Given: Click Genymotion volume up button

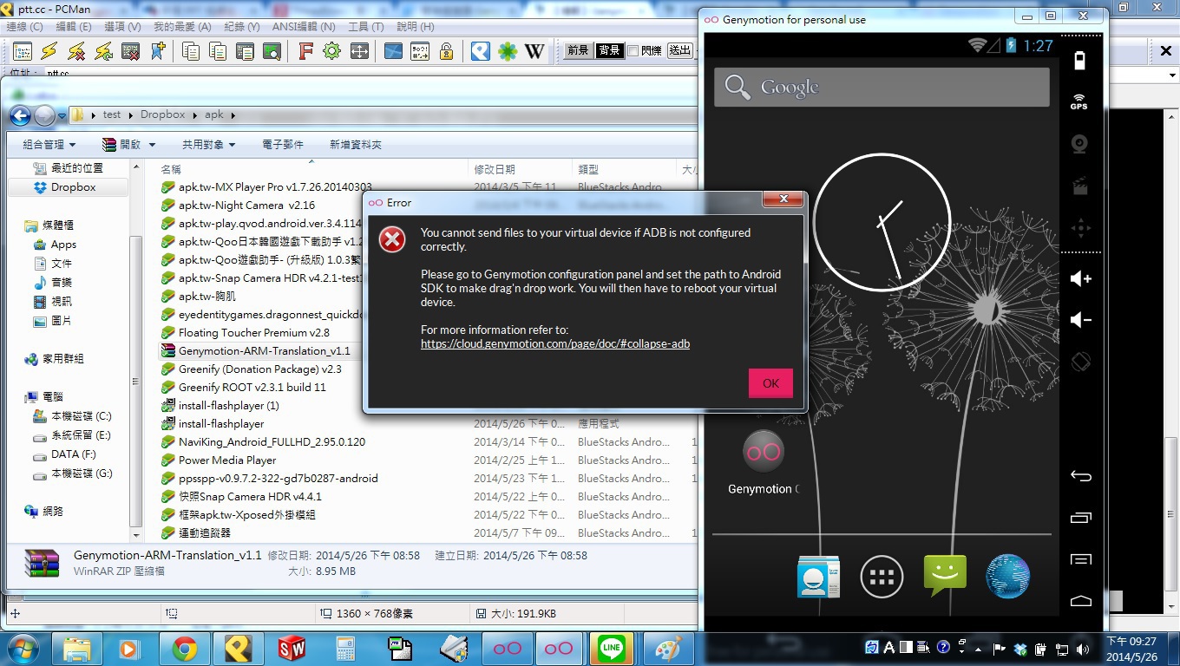Looking at the screenshot, I should click(x=1080, y=278).
